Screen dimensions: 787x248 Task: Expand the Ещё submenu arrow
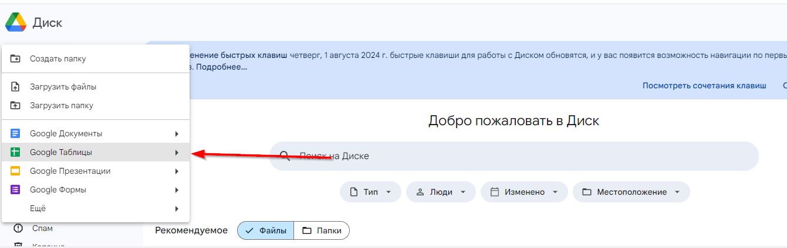pos(177,209)
